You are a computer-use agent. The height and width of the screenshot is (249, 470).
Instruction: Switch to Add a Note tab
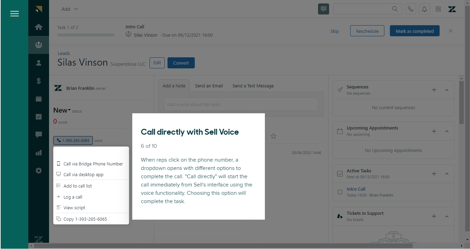pyautogui.click(x=174, y=86)
